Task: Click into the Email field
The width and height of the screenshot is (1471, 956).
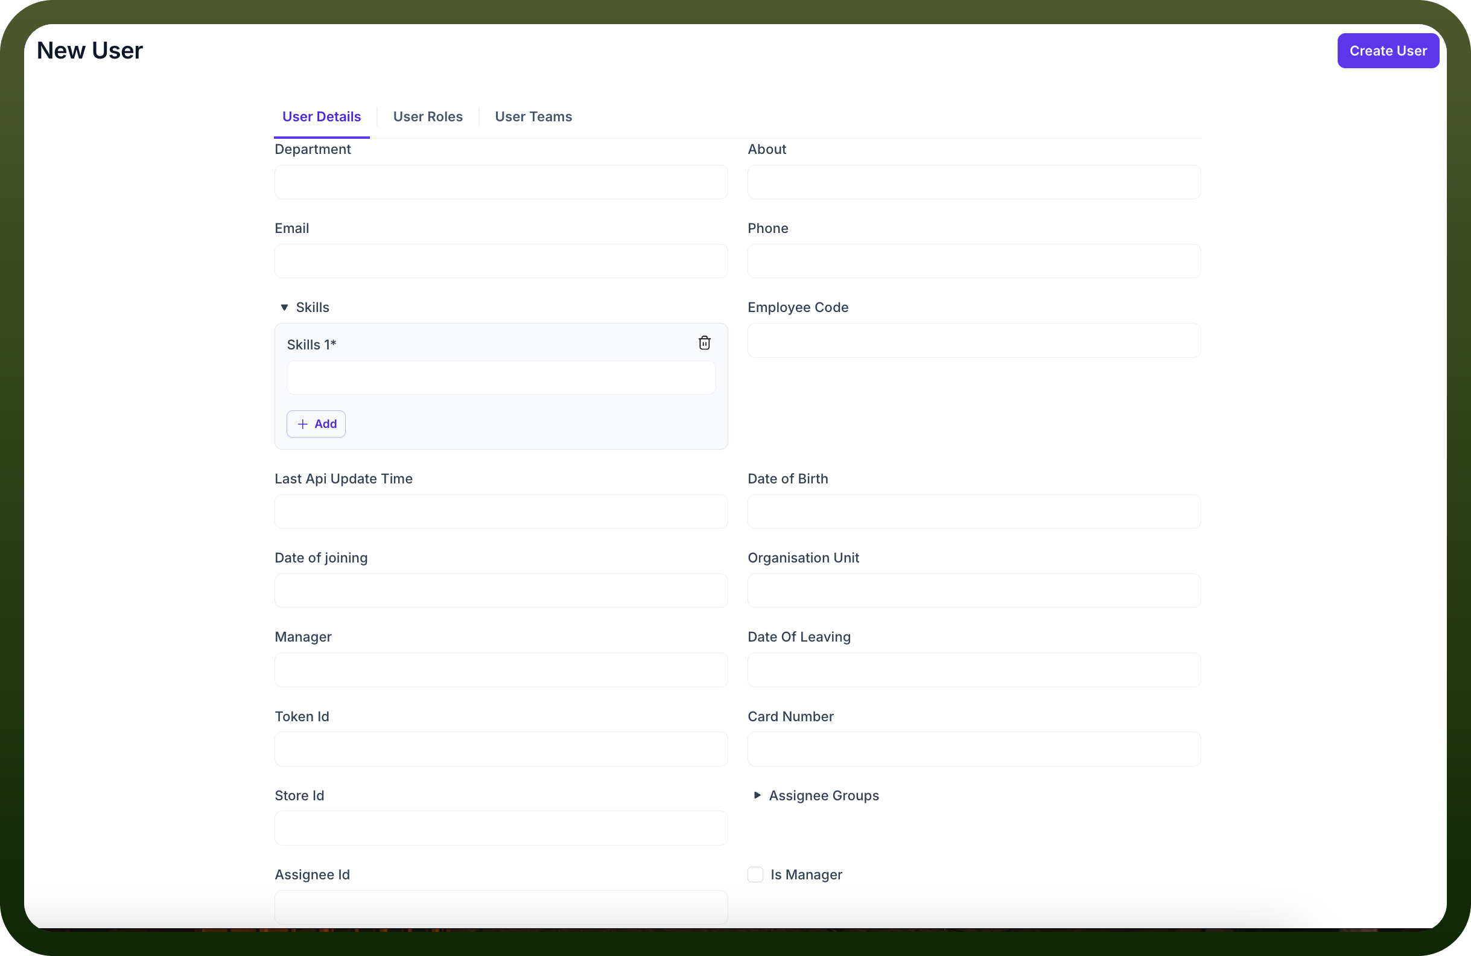Action: click(501, 261)
